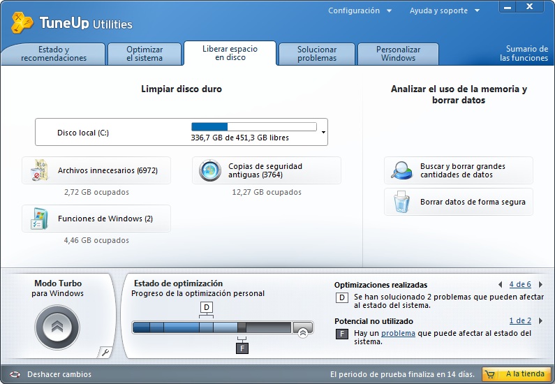
Task: Open Borrar datos de forma segura
Action: pyautogui.click(x=459, y=202)
